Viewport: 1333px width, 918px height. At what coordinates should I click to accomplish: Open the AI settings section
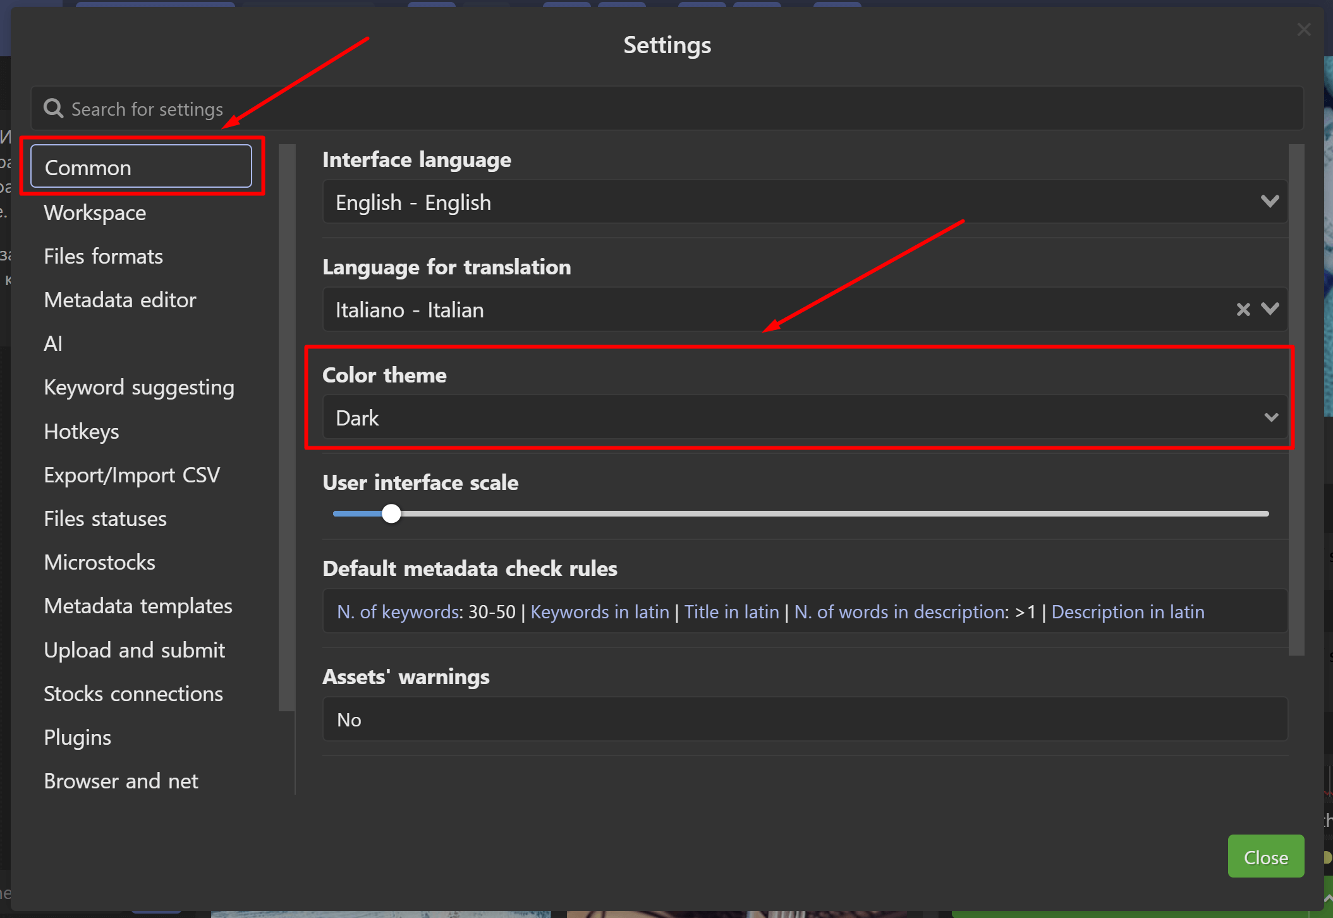click(x=53, y=343)
